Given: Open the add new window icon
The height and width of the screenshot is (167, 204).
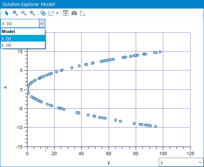Looking at the screenshot, I should 66,13.
